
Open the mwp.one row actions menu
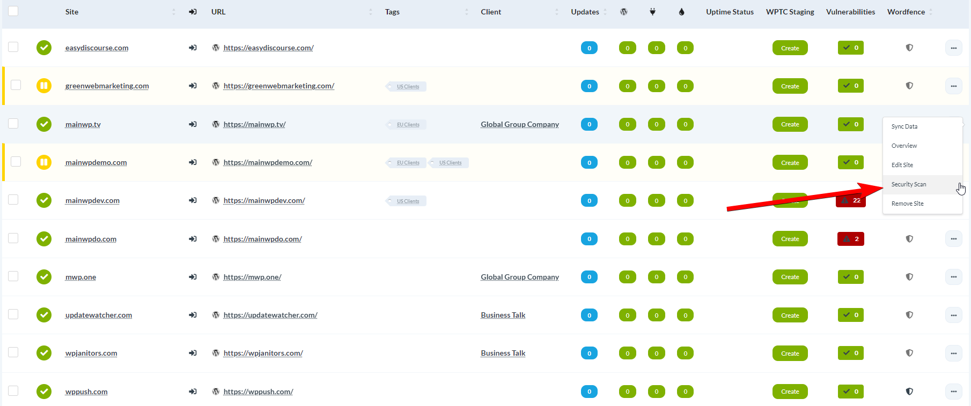pos(953,277)
